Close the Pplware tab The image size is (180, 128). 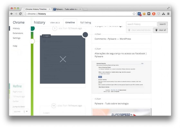[x=80, y=9]
